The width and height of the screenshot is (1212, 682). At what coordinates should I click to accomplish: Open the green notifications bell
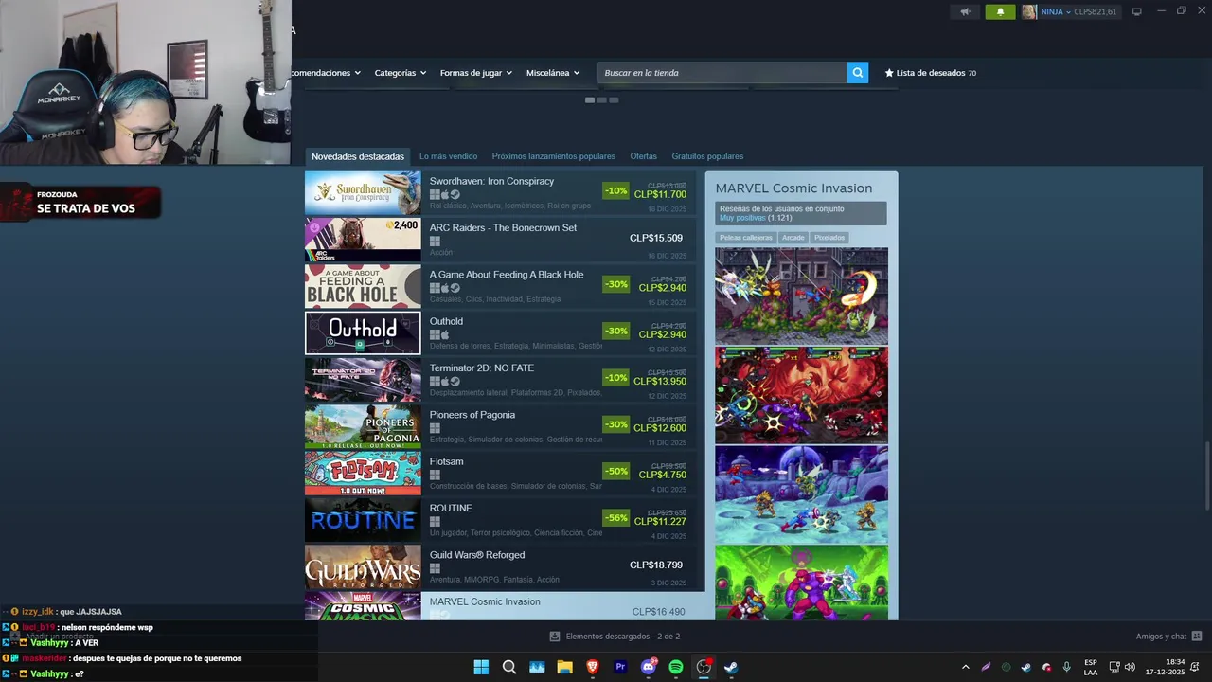[1000, 11]
